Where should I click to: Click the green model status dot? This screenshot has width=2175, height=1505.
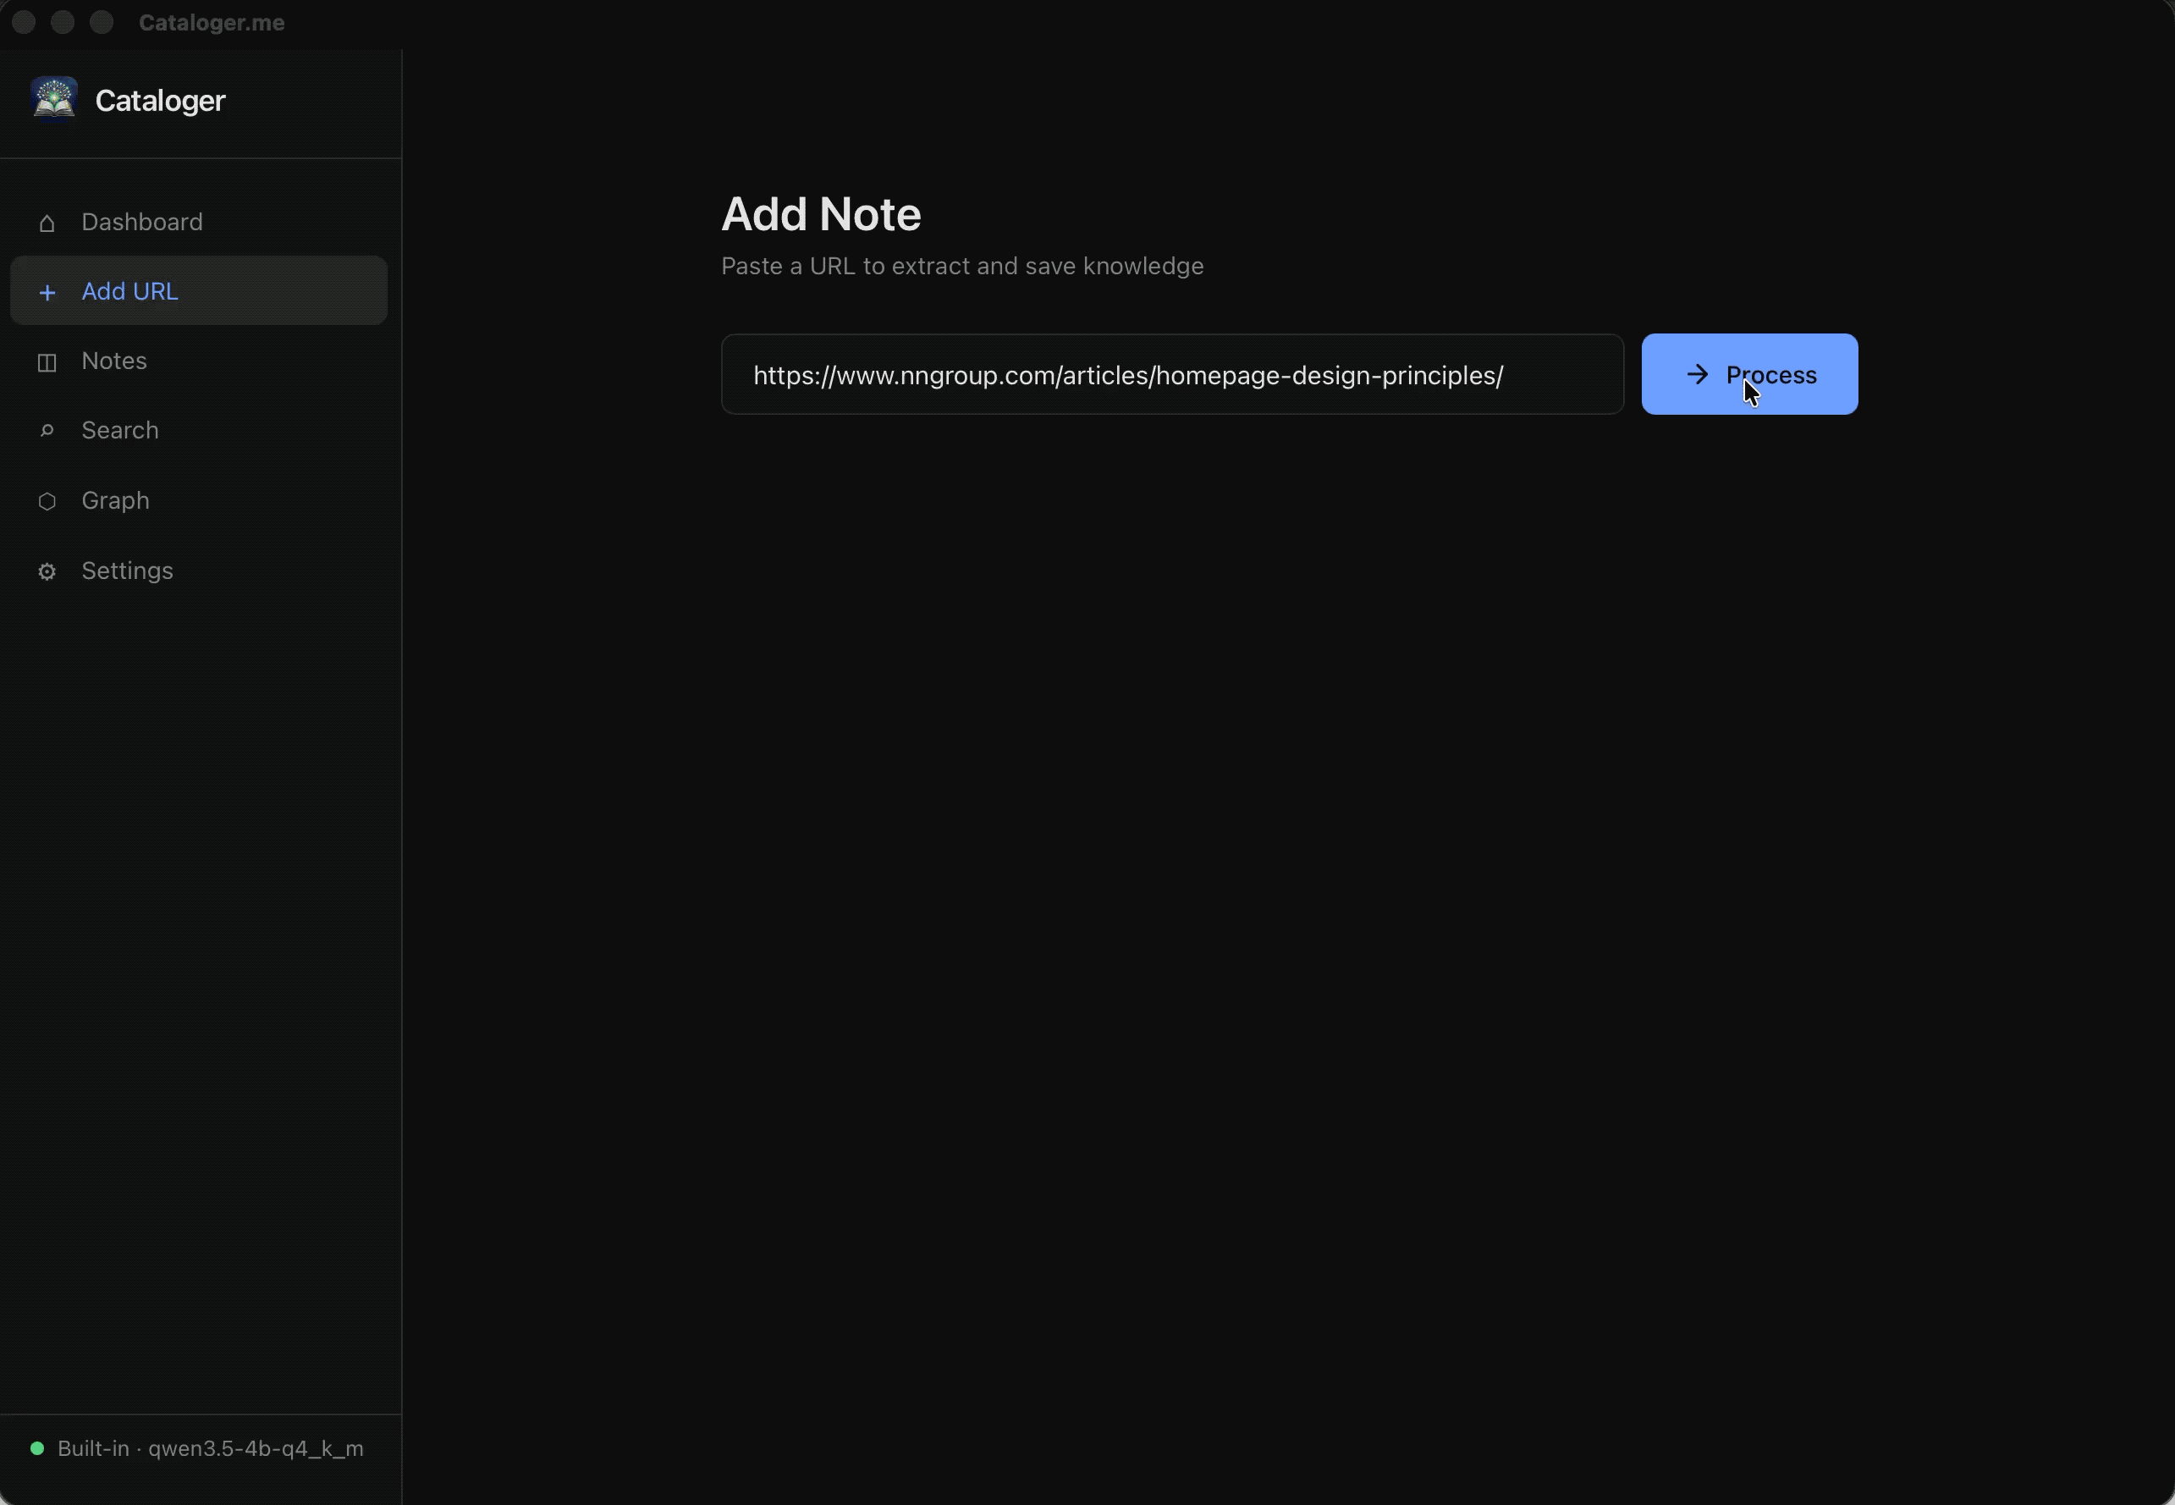click(36, 1448)
